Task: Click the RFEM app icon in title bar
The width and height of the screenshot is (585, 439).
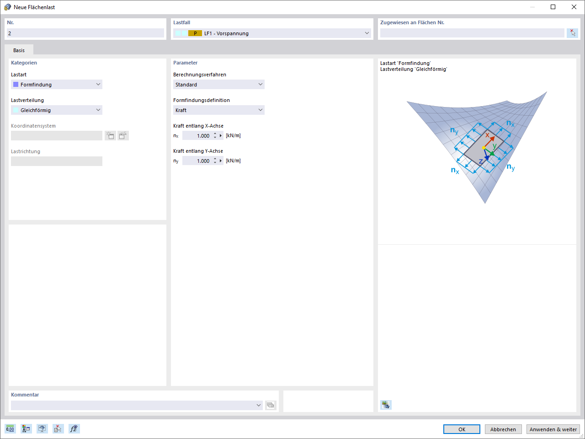Action: [x=7, y=7]
